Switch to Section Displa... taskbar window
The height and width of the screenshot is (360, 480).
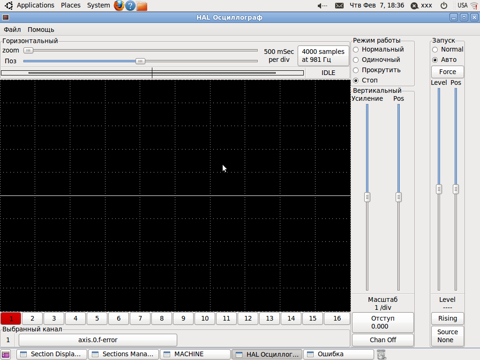pyautogui.click(x=52, y=354)
